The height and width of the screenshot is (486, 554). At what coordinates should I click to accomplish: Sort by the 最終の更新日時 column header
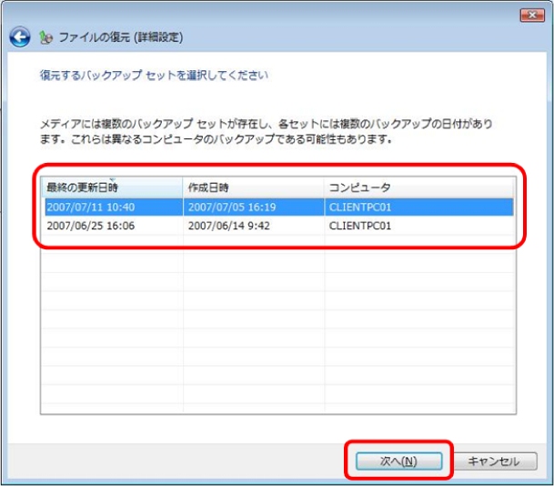coord(82,187)
